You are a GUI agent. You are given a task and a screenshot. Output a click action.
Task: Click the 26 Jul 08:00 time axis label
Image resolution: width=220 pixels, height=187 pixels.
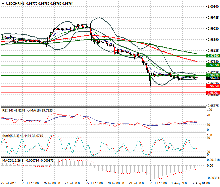[52, 183]
